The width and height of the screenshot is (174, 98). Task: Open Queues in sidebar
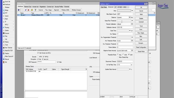click(7, 33)
